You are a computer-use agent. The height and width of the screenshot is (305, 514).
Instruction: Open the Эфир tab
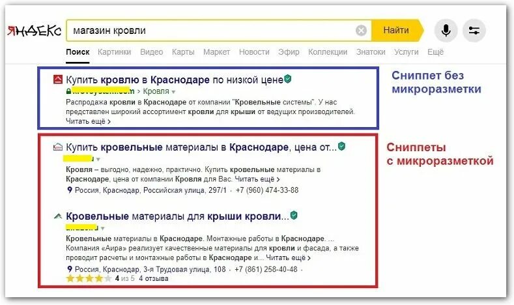point(289,52)
